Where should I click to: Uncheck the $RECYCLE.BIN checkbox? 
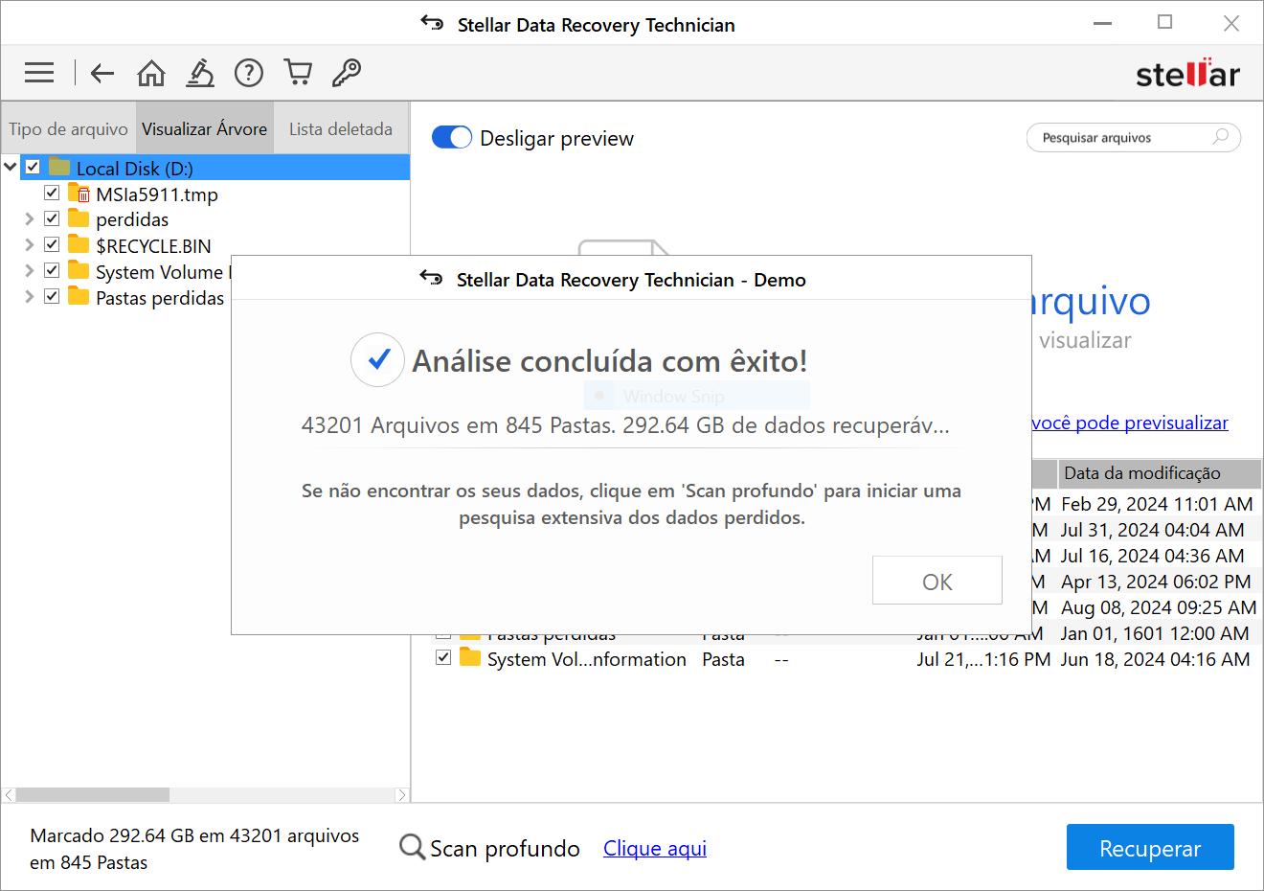click(52, 244)
